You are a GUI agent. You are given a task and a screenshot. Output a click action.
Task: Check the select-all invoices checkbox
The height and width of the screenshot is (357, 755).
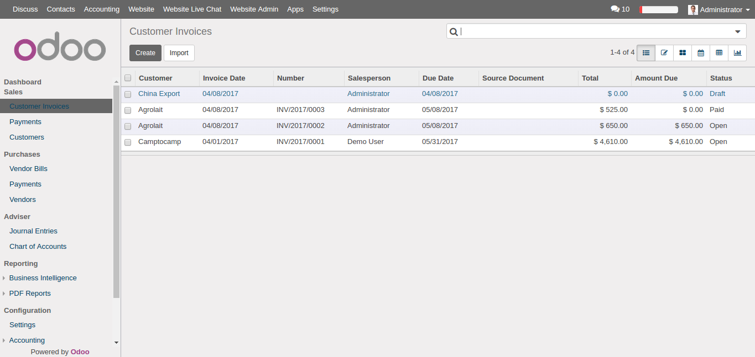point(128,78)
